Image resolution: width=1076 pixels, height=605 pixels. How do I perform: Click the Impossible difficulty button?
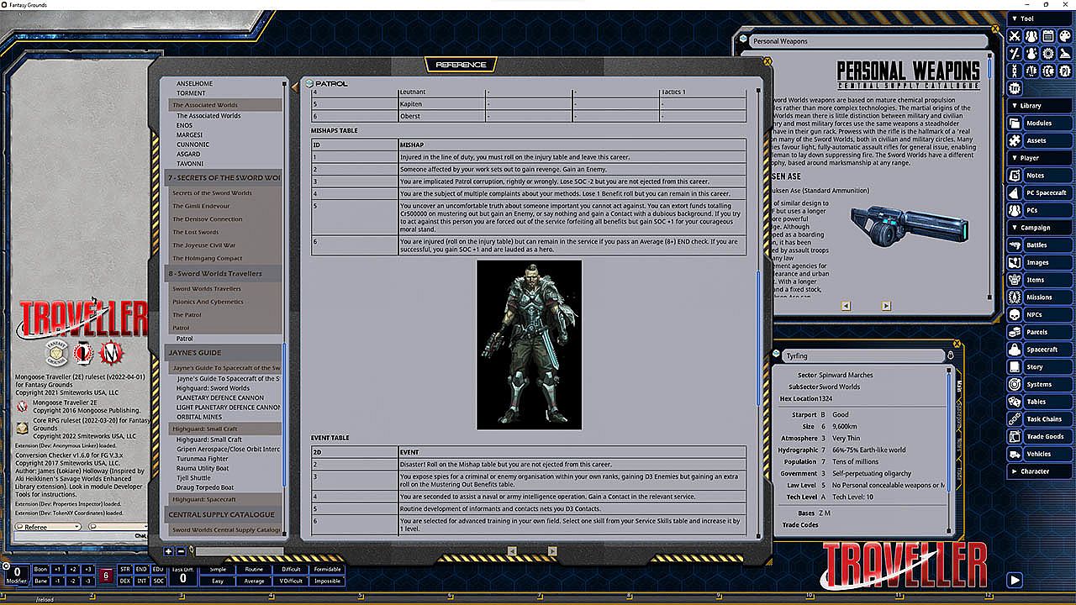click(327, 581)
